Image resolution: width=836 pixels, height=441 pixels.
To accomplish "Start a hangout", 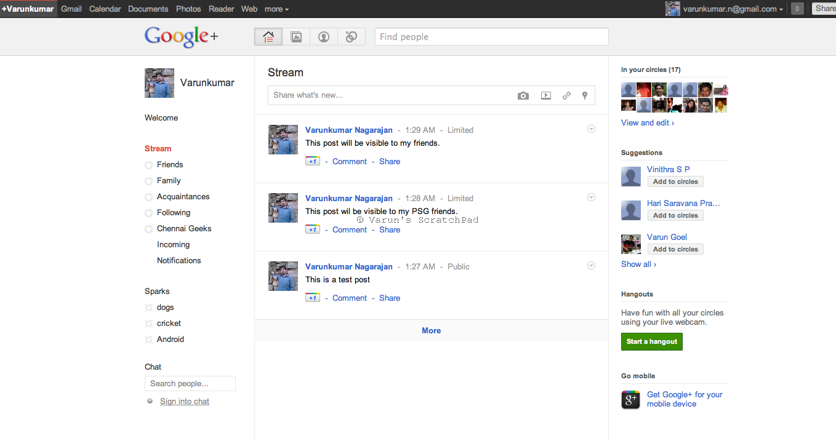I will 652,341.
